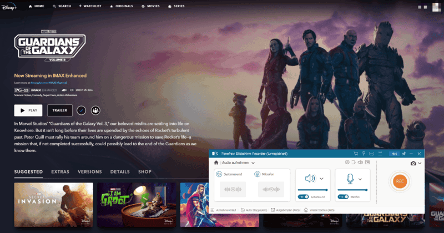Open Auto-Stopp (AUS) setting
Screen dimensions: 444x233
[x=254, y=210]
